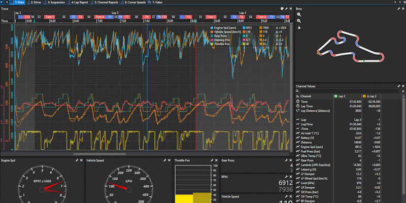
Task: Open the 6: Corner Speeds tab
Action: coord(132,3)
